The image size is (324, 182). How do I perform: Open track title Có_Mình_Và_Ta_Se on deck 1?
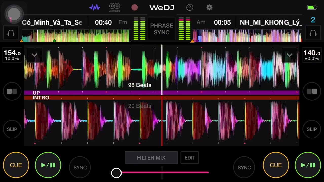pyautogui.click(x=52, y=22)
